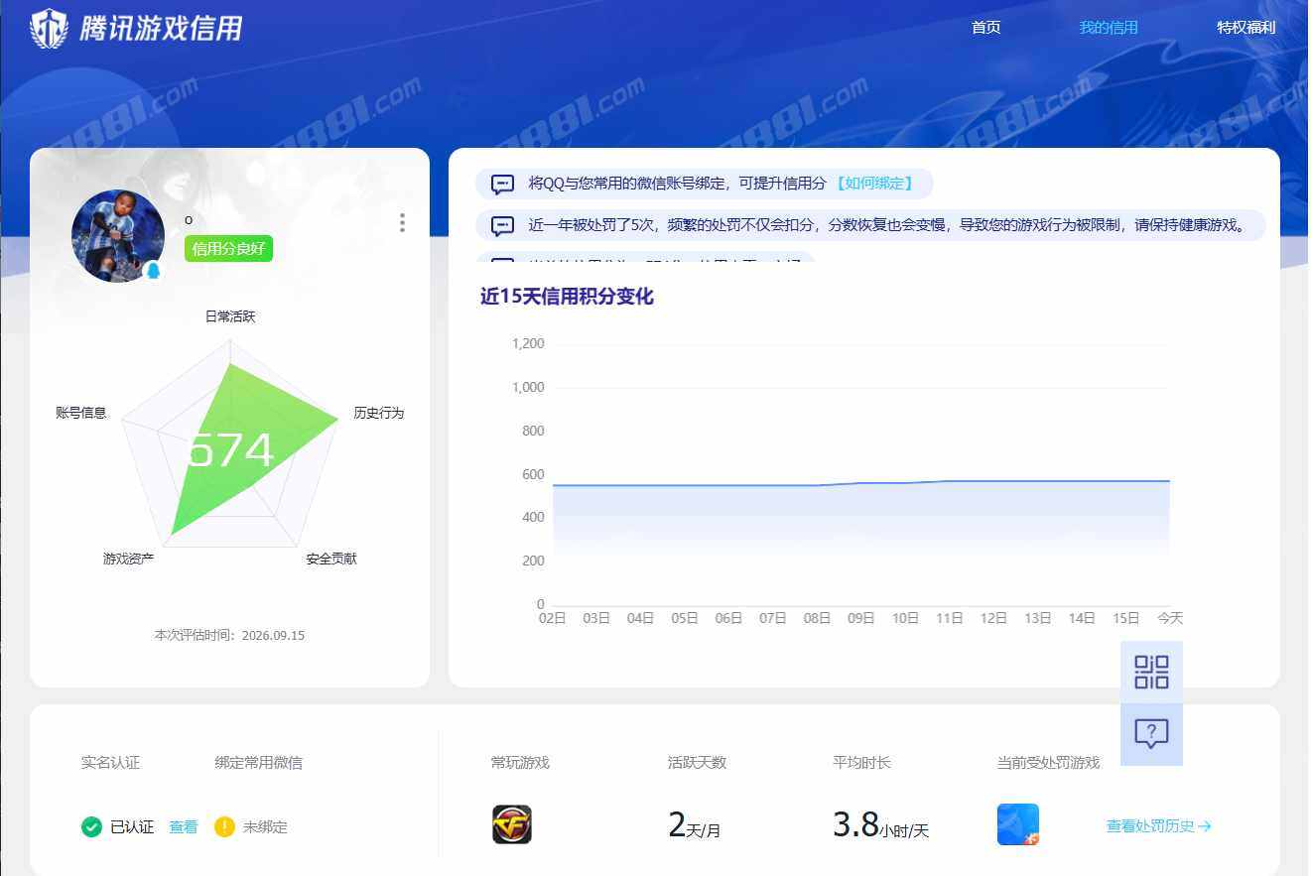The width and height of the screenshot is (1311, 876).
Task: Click the 近15天信用积分变化 chart title
Action: pyautogui.click(x=567, y=297)
